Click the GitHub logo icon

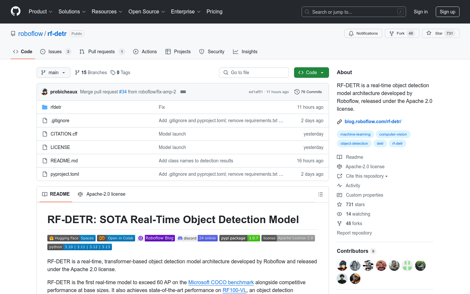(x=16, y=11)
